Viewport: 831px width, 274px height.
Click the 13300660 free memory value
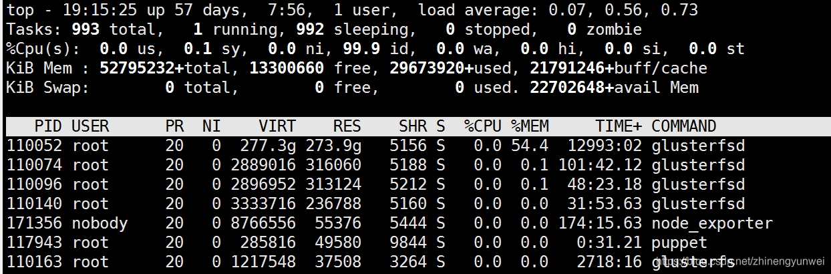[x=287, y=68]
